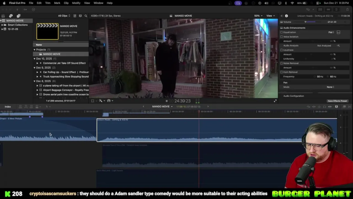
Task: Toggle Timeline panel visibility icon
Action: 328,9
